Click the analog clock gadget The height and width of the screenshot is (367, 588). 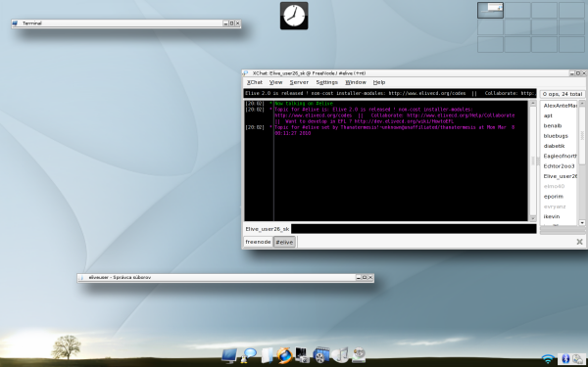tap(294, 16)
